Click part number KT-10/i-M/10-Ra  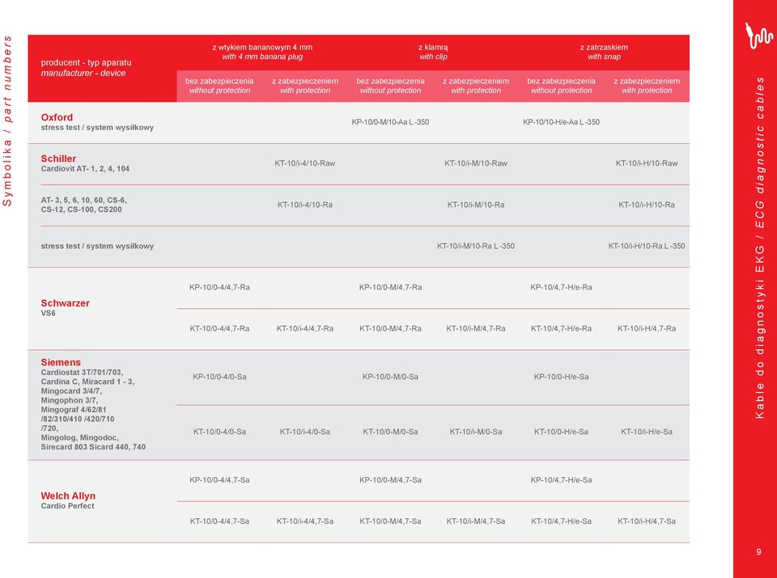click(476, 205)
